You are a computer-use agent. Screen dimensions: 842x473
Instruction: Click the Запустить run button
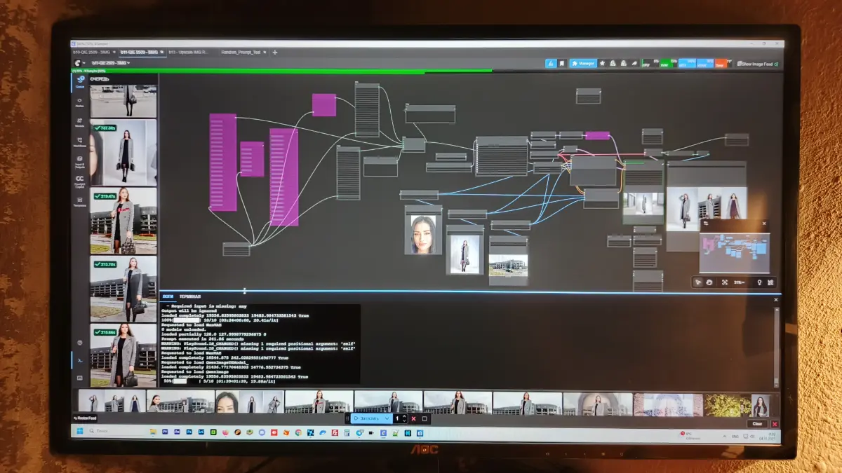tap(366, 418)
